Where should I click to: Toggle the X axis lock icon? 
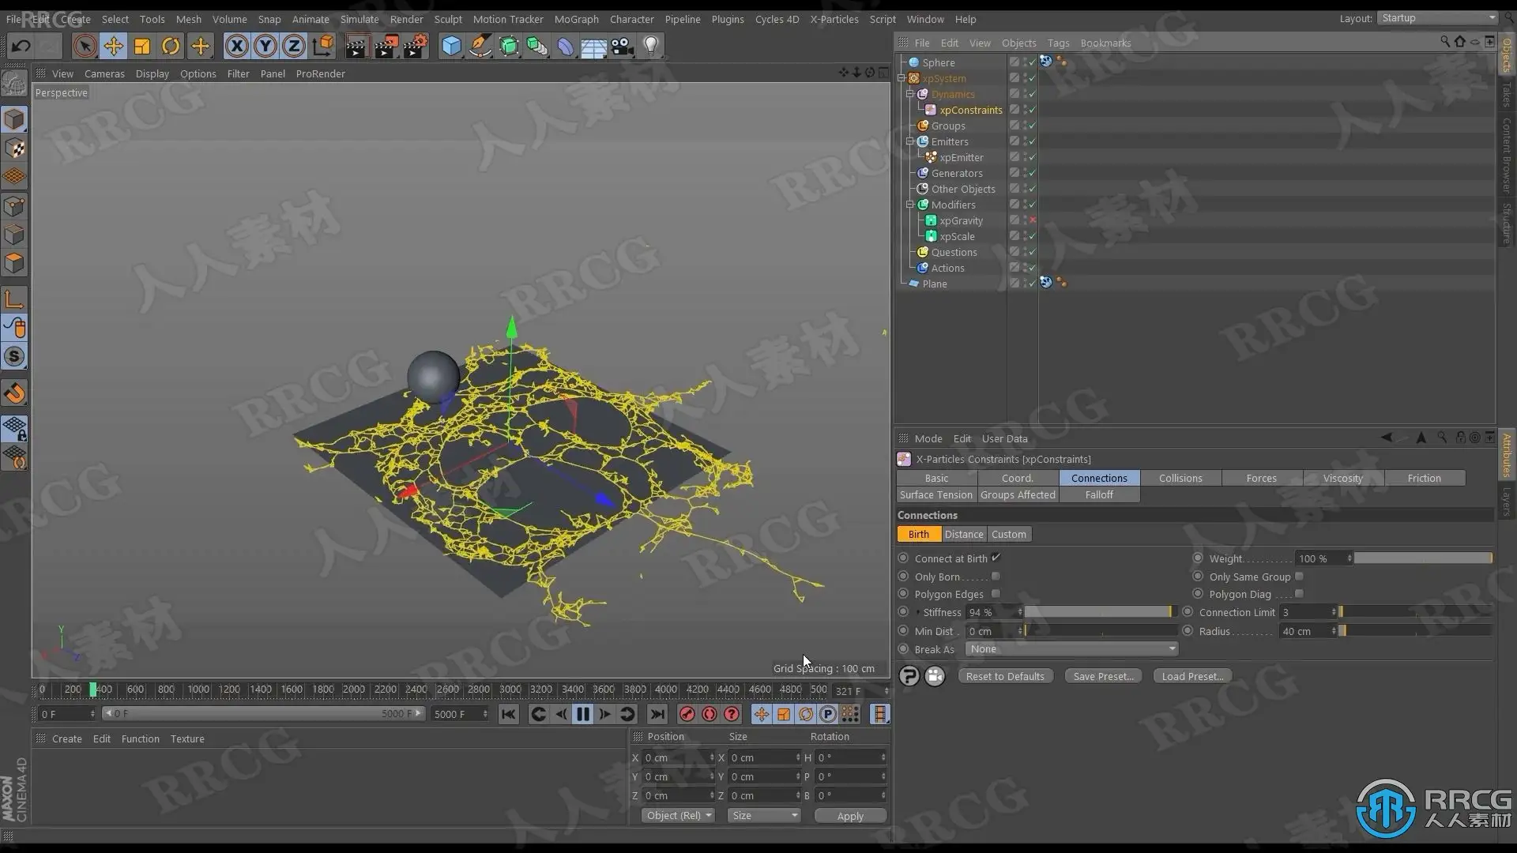pyautogui.click(x=236, y=47)
